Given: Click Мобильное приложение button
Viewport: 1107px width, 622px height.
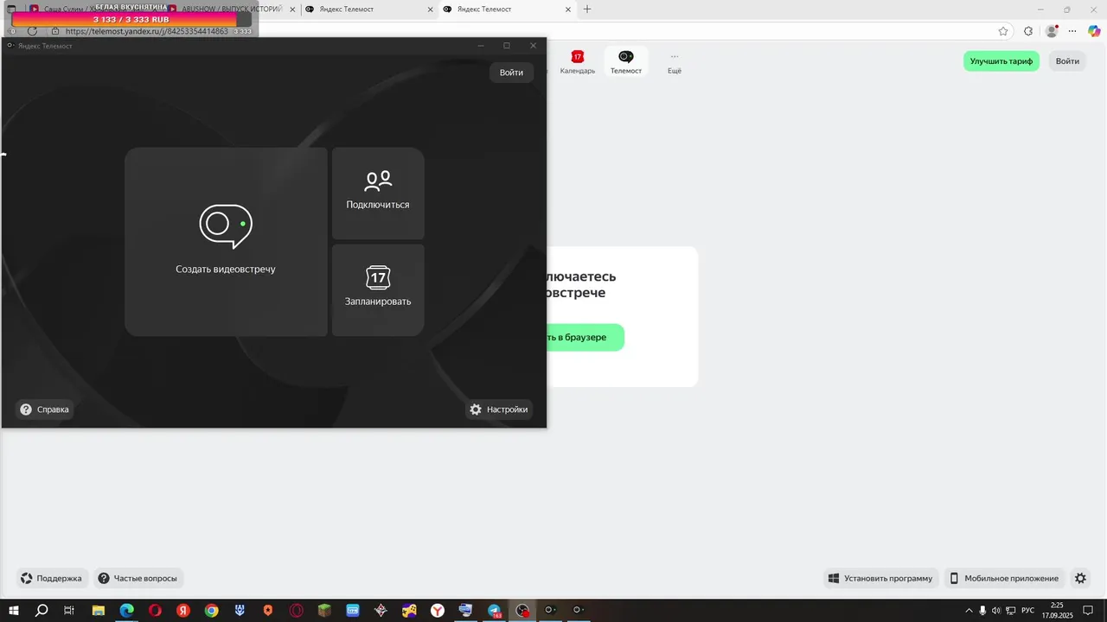Looking at the screenshot, I should [x=1004, y=579].
